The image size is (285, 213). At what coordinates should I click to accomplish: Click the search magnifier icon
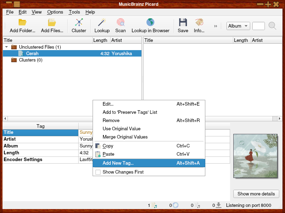pyautogui.click(x=272, y=26)
